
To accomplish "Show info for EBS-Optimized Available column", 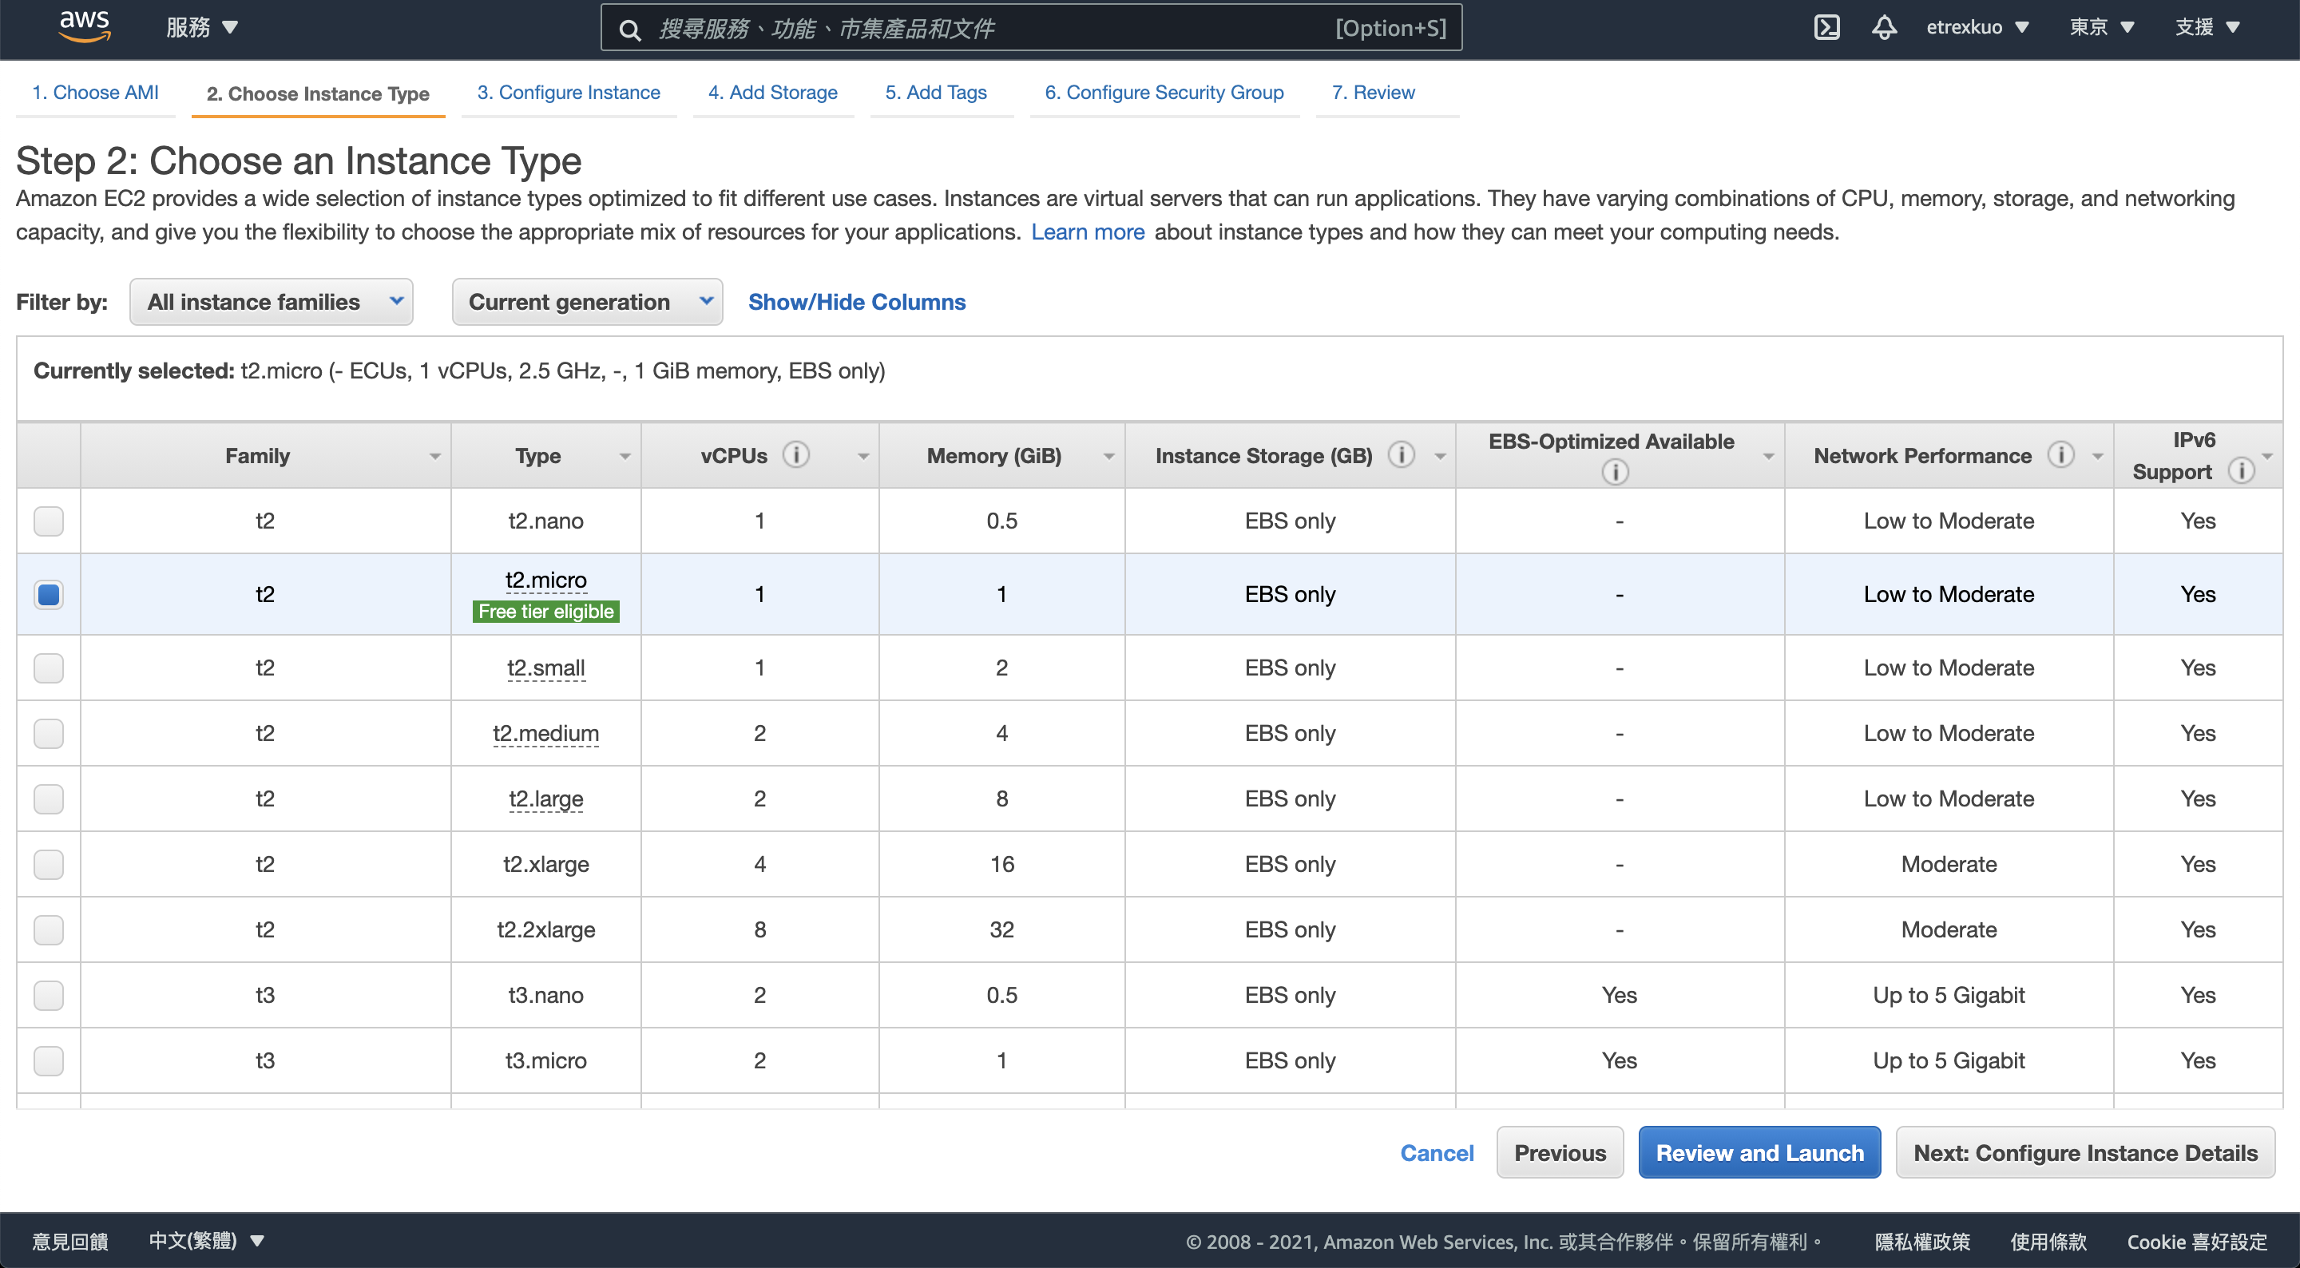I will [x=1615, y=471].
